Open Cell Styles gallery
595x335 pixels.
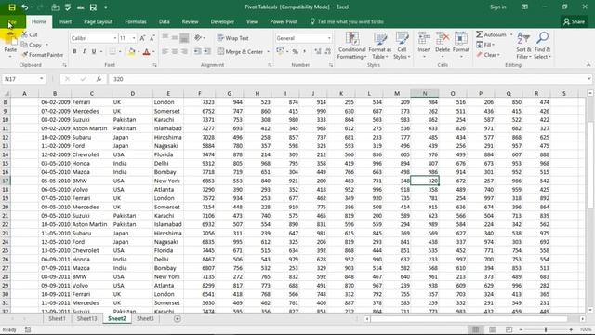pos(402,46)
